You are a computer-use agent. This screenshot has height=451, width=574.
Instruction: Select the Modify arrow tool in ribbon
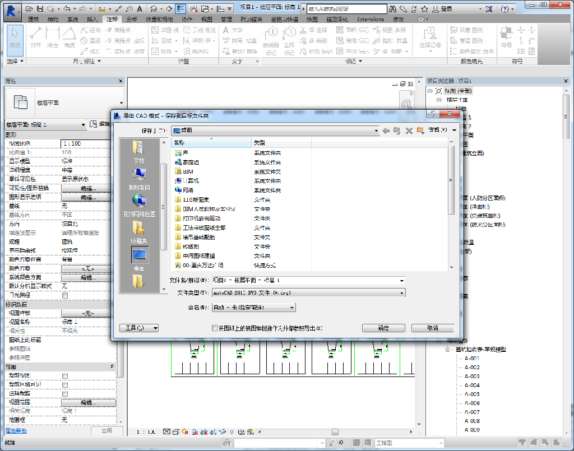point(15,40)
